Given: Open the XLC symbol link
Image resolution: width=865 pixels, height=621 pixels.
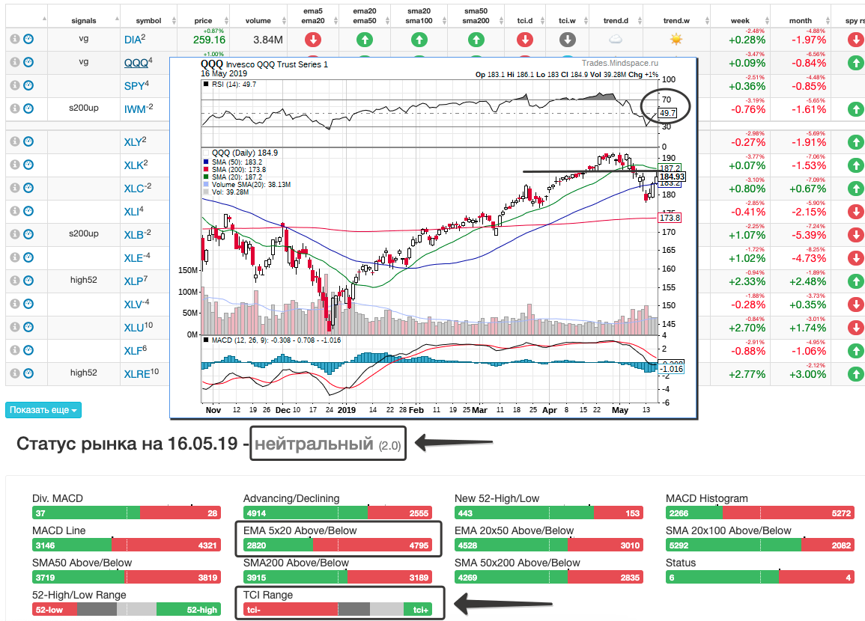Looking at the screenshot, I should (137, 188).
